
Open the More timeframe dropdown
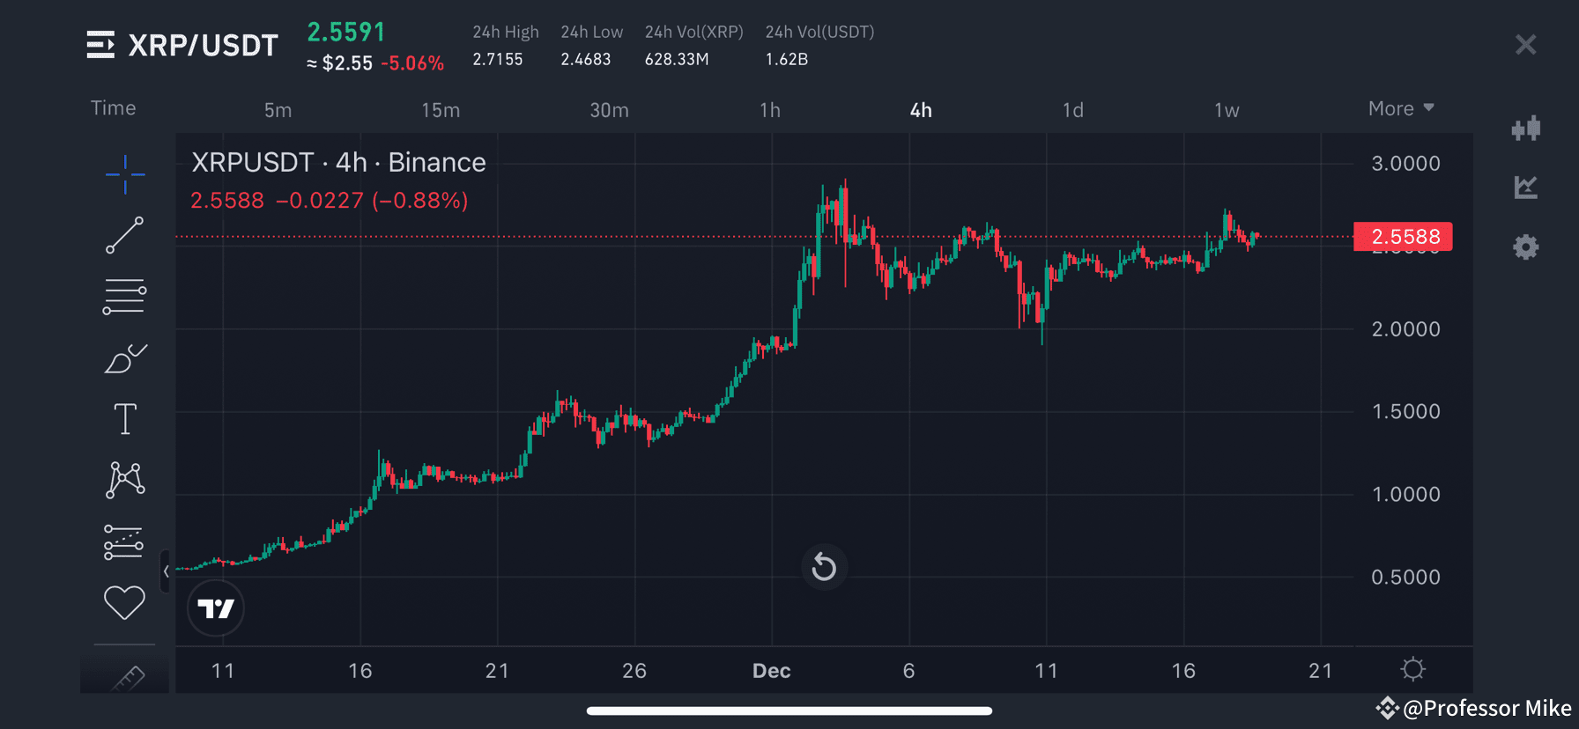[1400, 107]
